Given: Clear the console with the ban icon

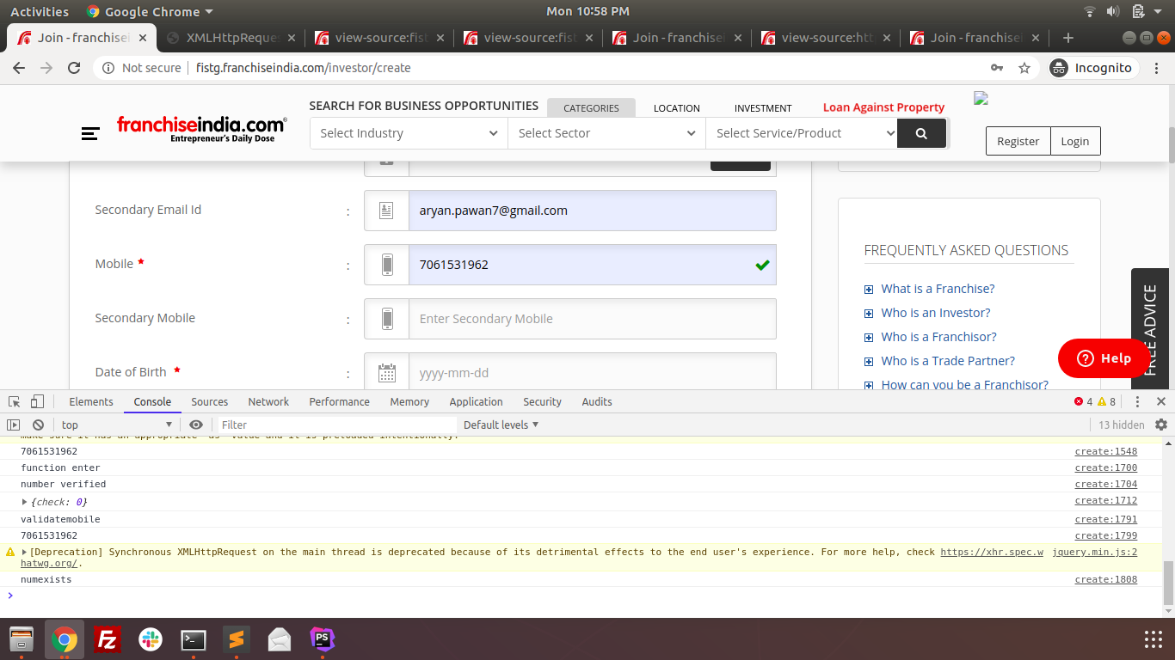Looking at the screenshot, I should (x=38, y=425).
